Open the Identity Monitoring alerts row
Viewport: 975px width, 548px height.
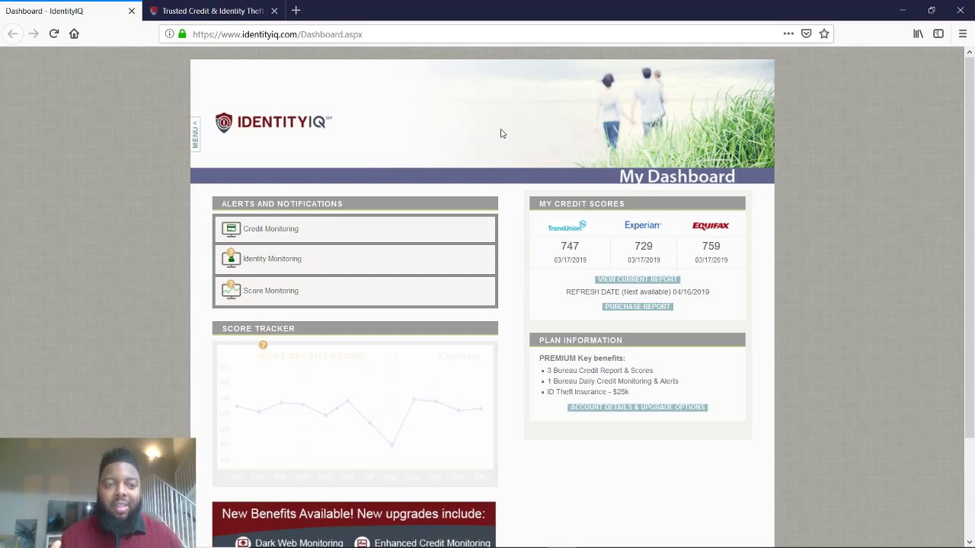(x=355, y=259)
